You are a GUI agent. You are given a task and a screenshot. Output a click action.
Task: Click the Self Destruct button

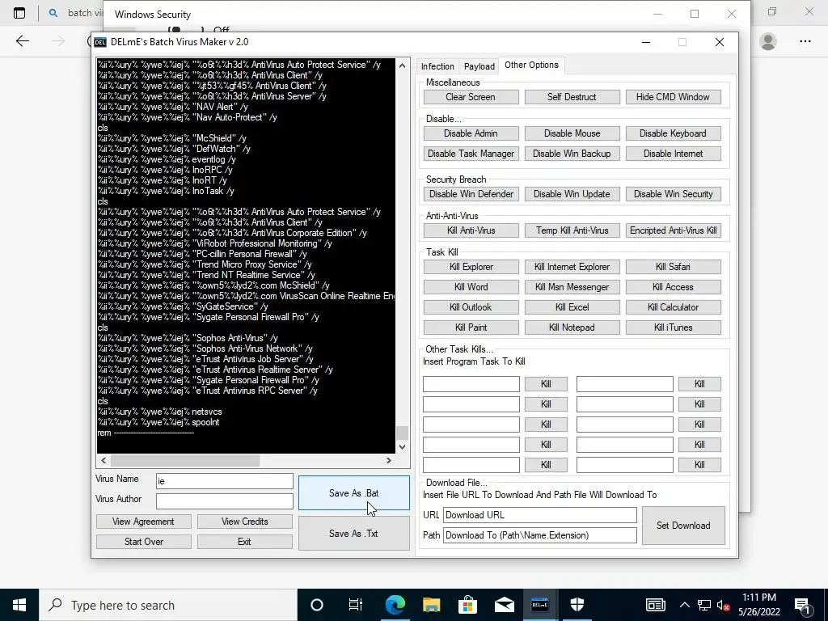[572, 97]
